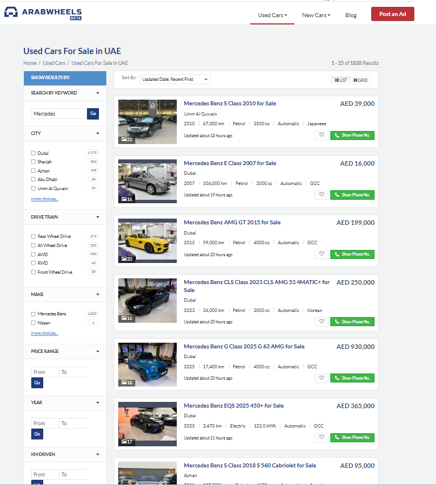This screenshot has height=485, width=436.
Task: Show phone number for G Class 2025
Action: 352,378
